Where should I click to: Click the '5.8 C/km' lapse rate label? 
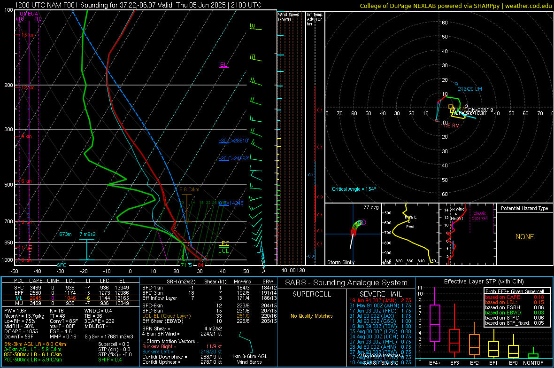coord(189,190)
